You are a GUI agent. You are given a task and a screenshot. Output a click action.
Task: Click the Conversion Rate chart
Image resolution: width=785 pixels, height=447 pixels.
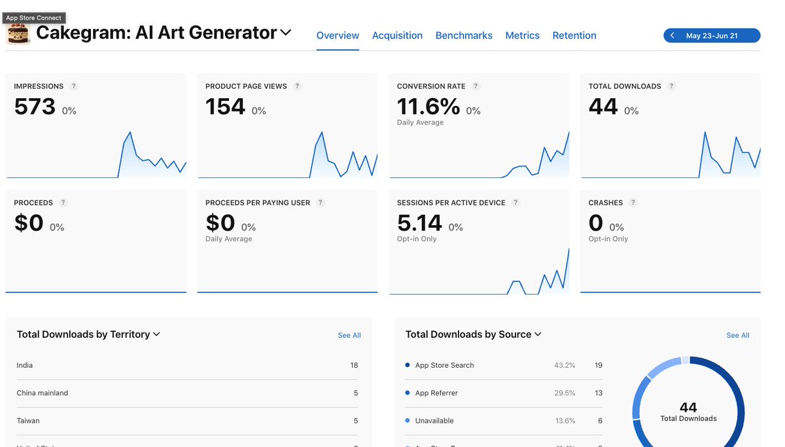(x=480, y=154)
